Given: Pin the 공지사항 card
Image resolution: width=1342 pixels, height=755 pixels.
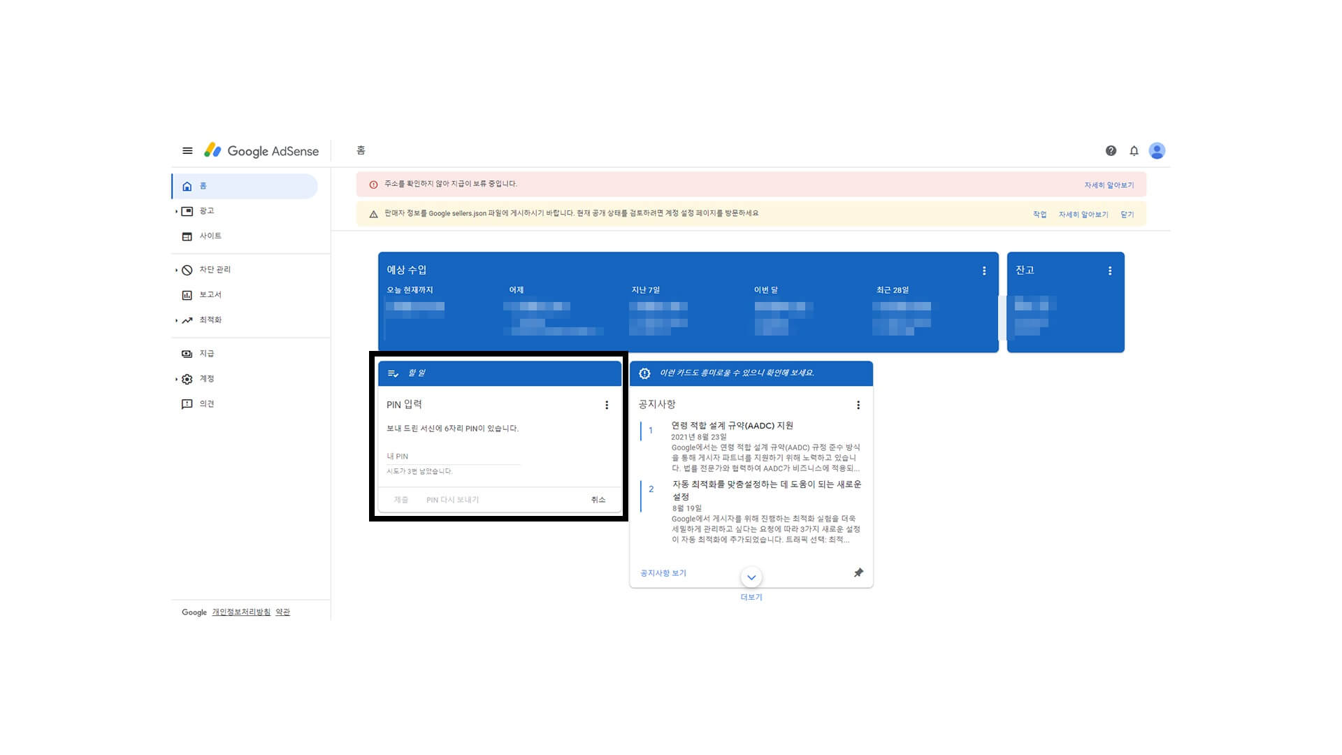Looking at the screenshot, I should coord(858,573).
